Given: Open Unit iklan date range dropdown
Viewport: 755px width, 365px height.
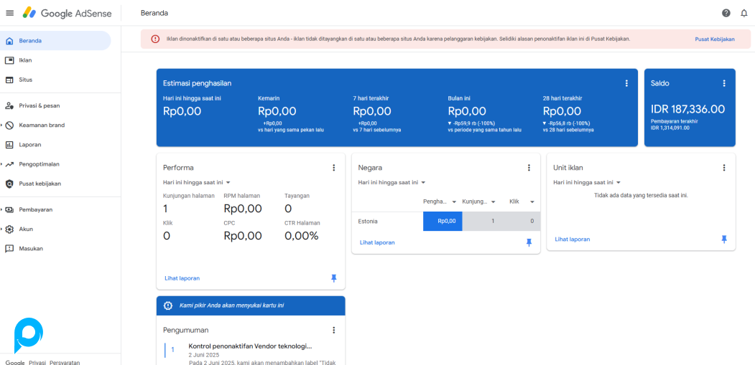Looking at the screenshot, I should tap(587, 183).
